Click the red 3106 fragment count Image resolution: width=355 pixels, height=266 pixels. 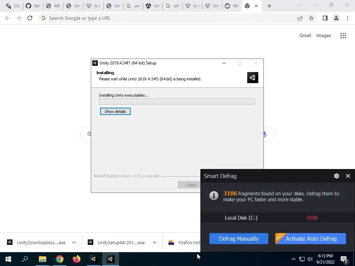312,218
